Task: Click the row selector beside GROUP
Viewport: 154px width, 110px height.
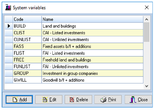Action: tap(9, 73)
